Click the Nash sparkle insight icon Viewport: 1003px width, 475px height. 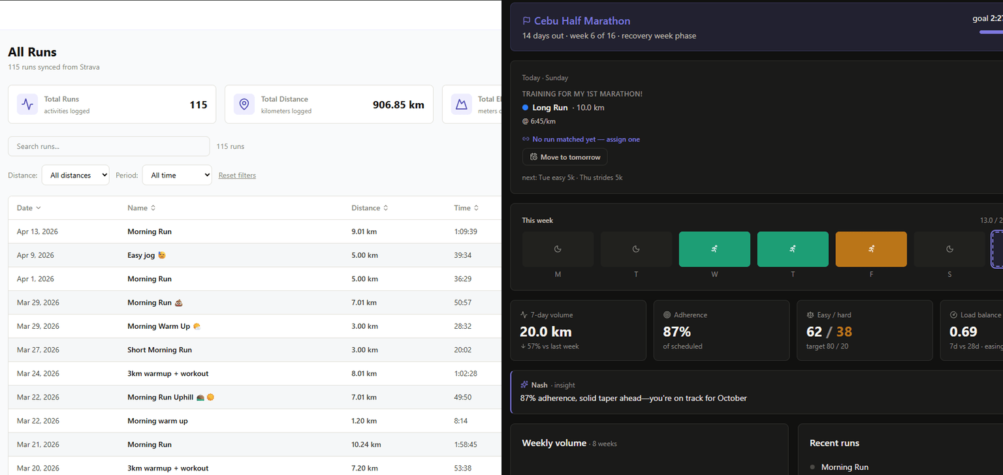click(x=524, y=385)
